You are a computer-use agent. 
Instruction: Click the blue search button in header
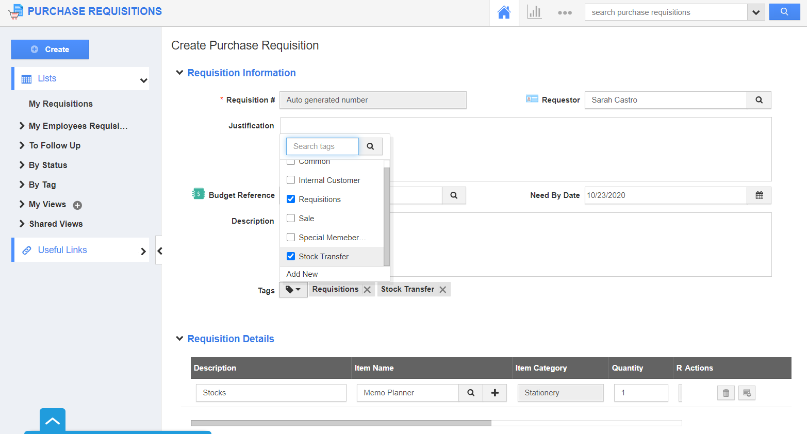pyautogui.click(x=784, y=12)
